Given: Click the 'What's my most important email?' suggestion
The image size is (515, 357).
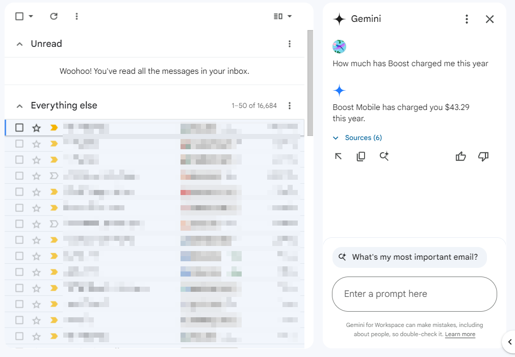Looking at the screenshot, I should tap(409, 257).
